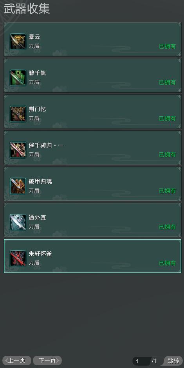The height and width of the screenshot is (368, 184).
Task: Open the 催千骑归·一 weapon icon
Action: point(18,150)
